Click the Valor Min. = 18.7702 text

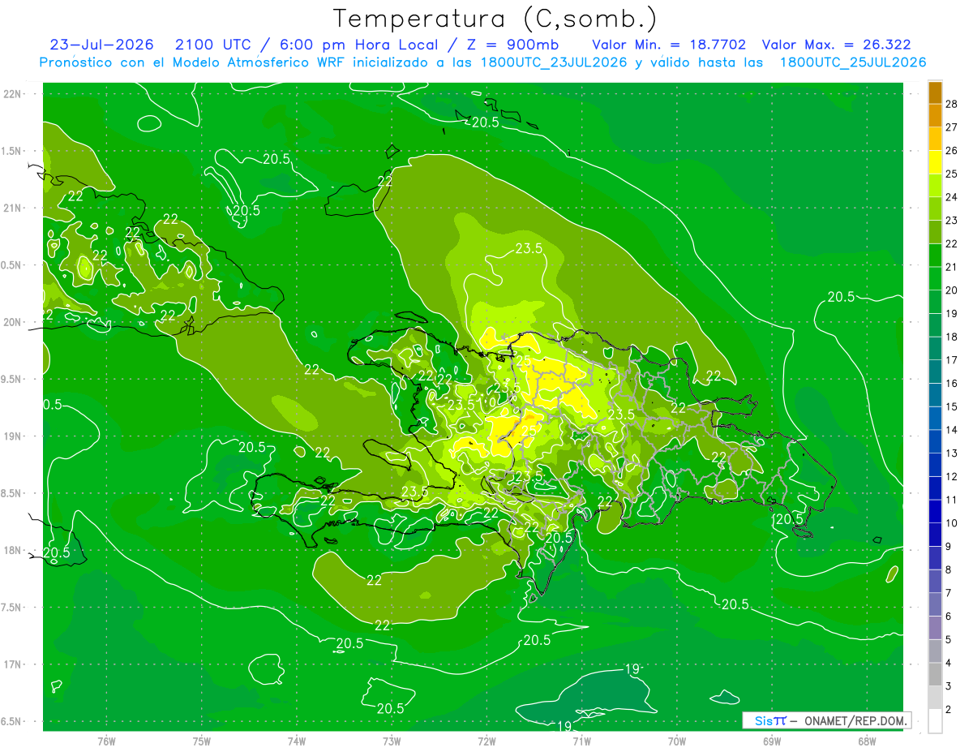tap(670, 45)
